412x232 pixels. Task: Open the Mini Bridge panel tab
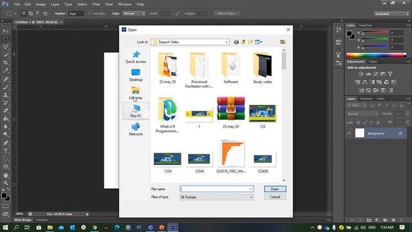tap(23, 220)
